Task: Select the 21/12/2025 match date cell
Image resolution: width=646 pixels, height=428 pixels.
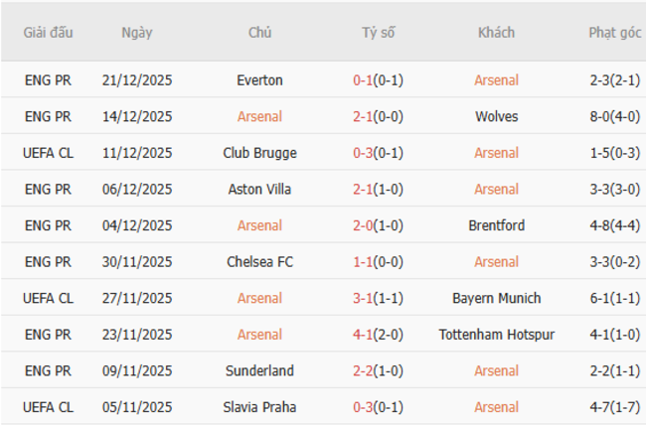Action: click(x=137, y=80)
